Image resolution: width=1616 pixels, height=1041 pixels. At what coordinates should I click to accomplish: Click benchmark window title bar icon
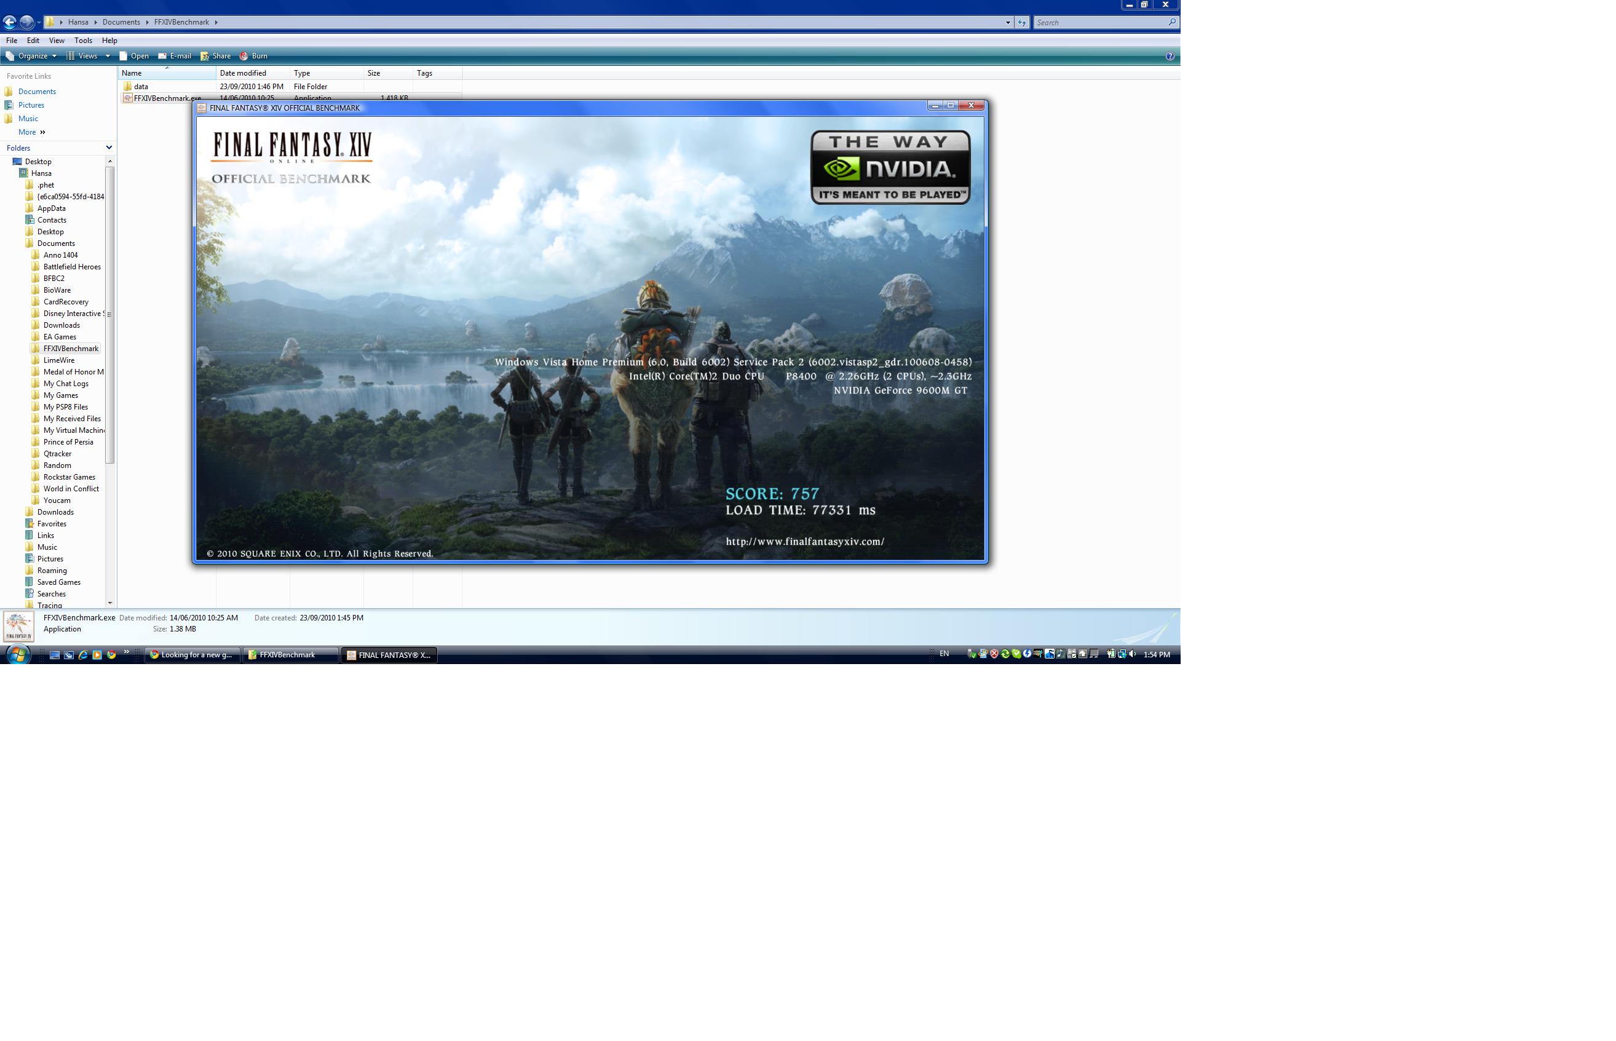(202, 108)
